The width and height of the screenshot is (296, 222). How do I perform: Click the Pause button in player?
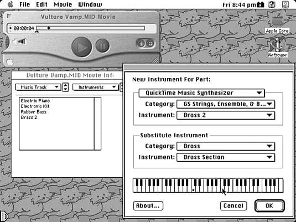coord(102,45)
